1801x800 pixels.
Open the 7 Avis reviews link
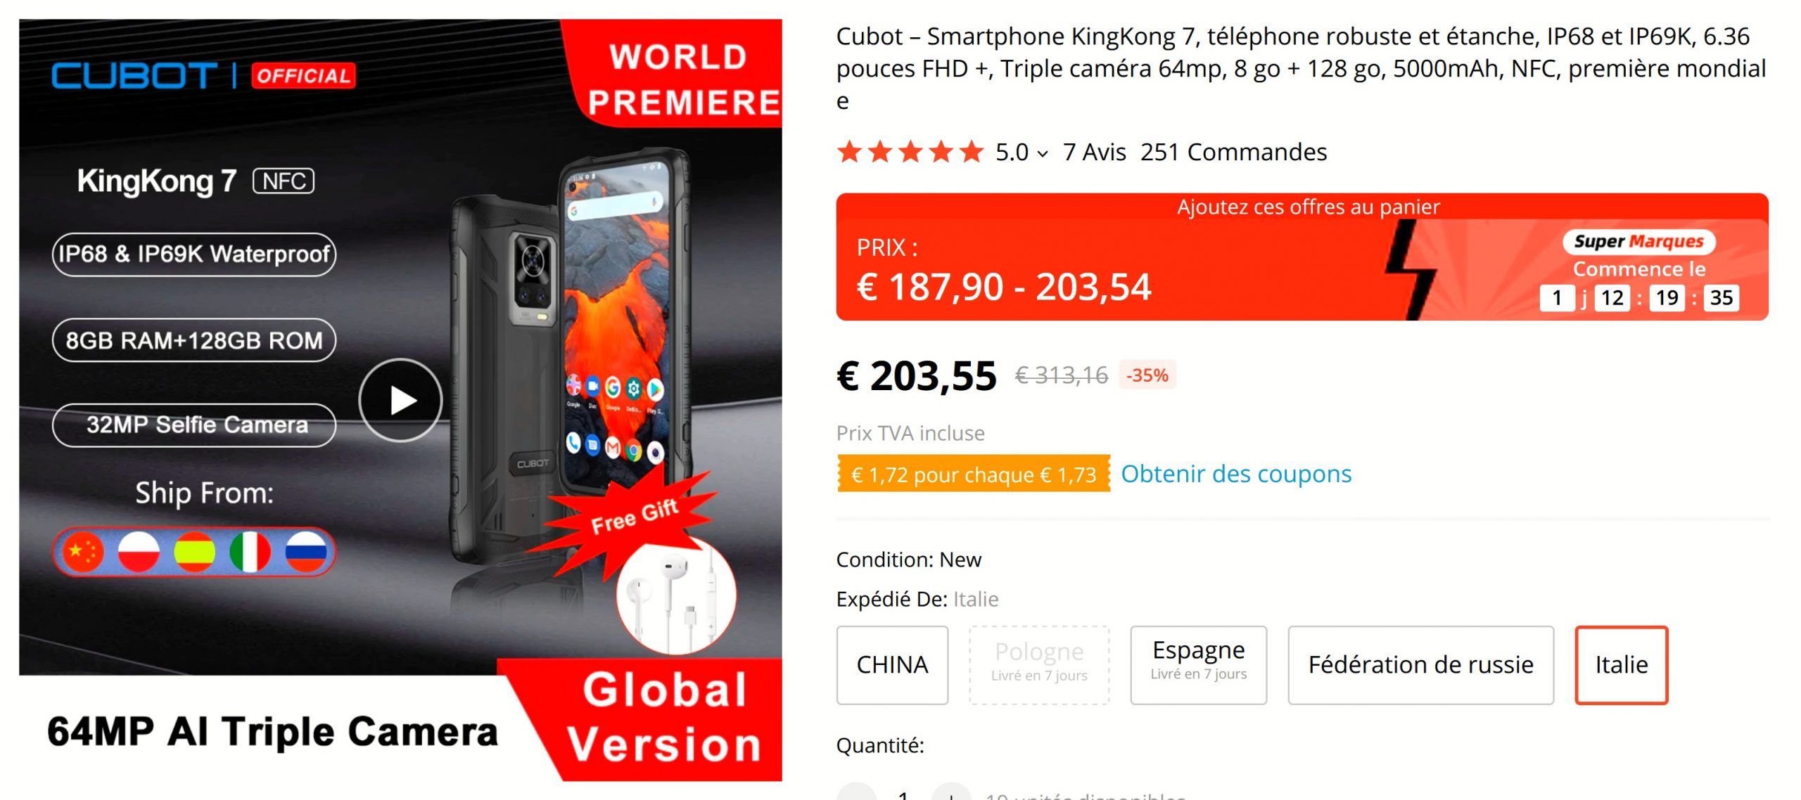pyautogui.click(x=1094, y=152)
